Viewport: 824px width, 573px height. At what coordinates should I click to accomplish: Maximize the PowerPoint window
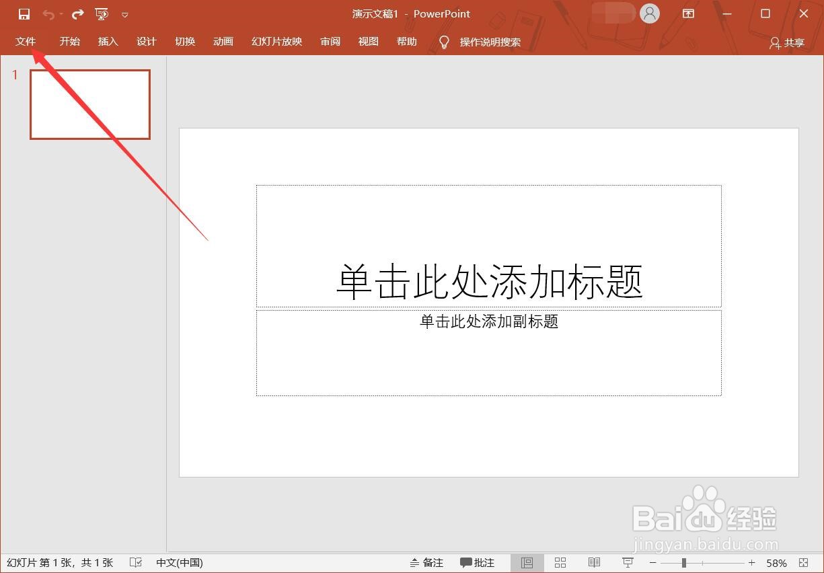click(x=765, y=13)
